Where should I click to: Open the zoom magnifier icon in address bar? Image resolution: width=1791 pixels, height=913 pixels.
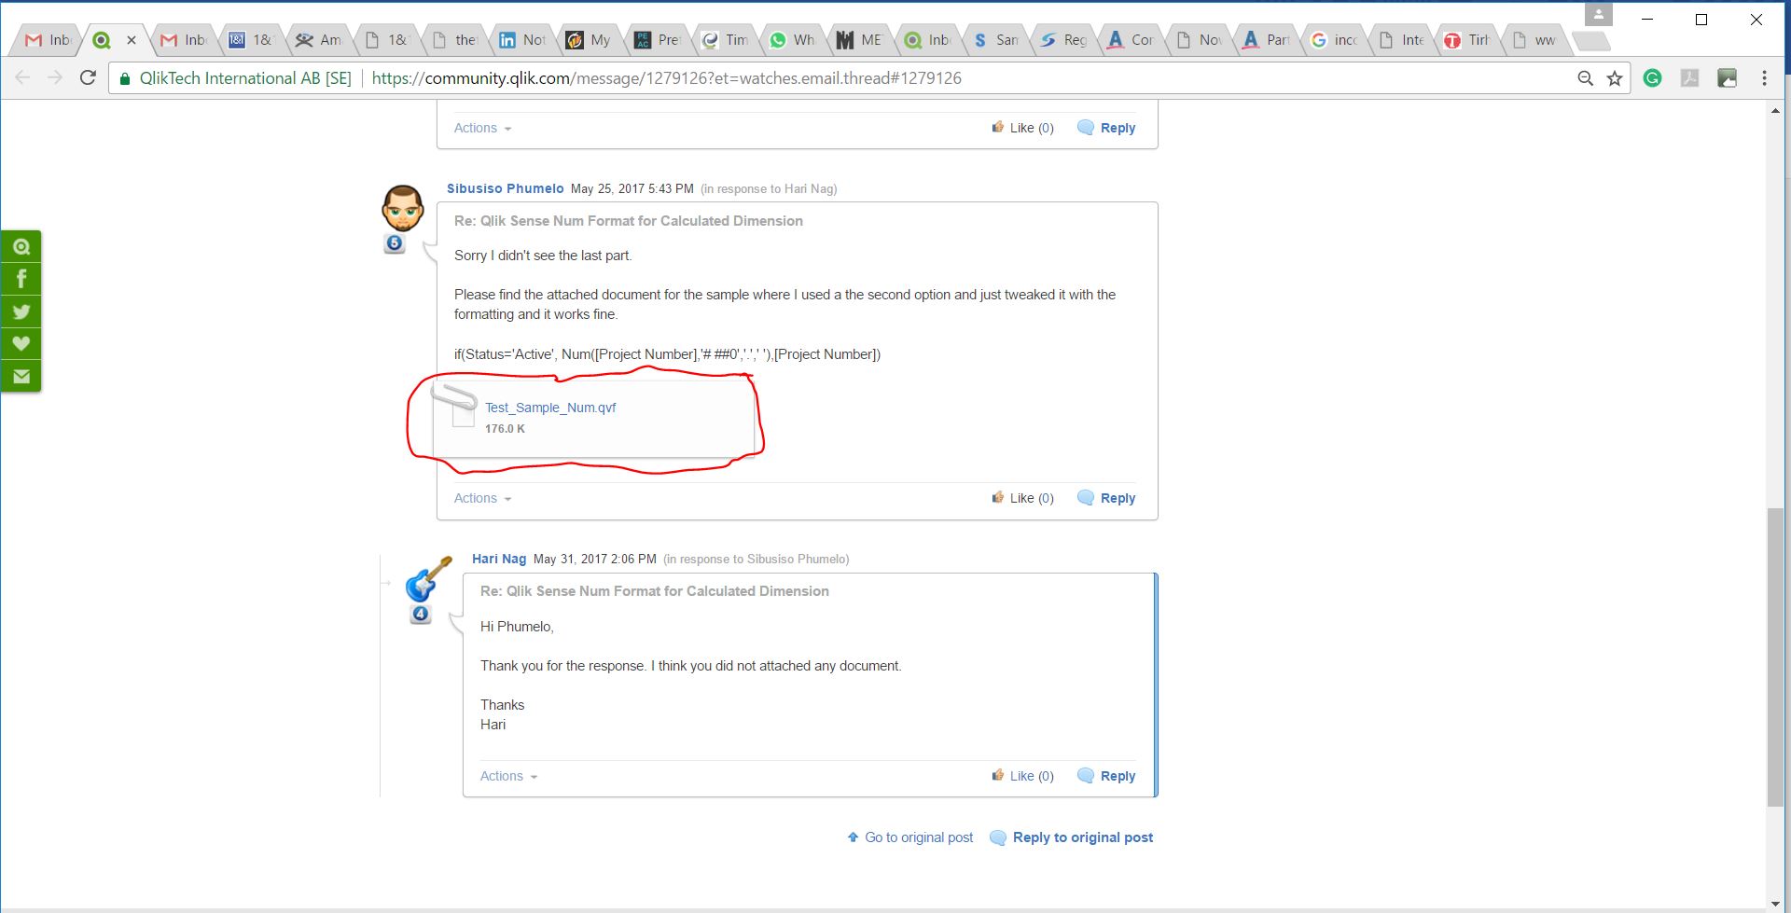tap(1585, 78)
